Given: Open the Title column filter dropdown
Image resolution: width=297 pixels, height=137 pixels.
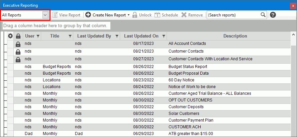Looking at the screenshot, I should (x=70, y=36).
